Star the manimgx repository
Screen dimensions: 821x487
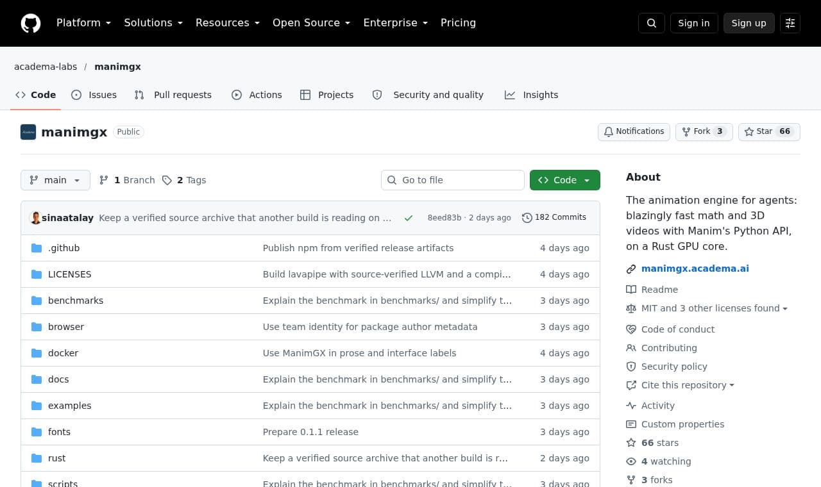click(x=769, y=131)
